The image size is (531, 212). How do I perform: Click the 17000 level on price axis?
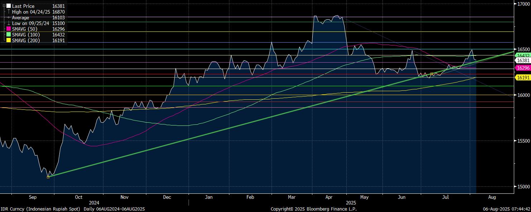[523, 4]
